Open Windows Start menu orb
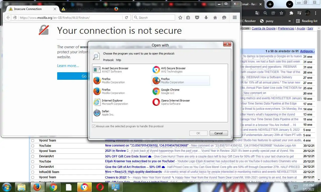The height and width of the screenshot is (192, 321). tap(6, 187)
